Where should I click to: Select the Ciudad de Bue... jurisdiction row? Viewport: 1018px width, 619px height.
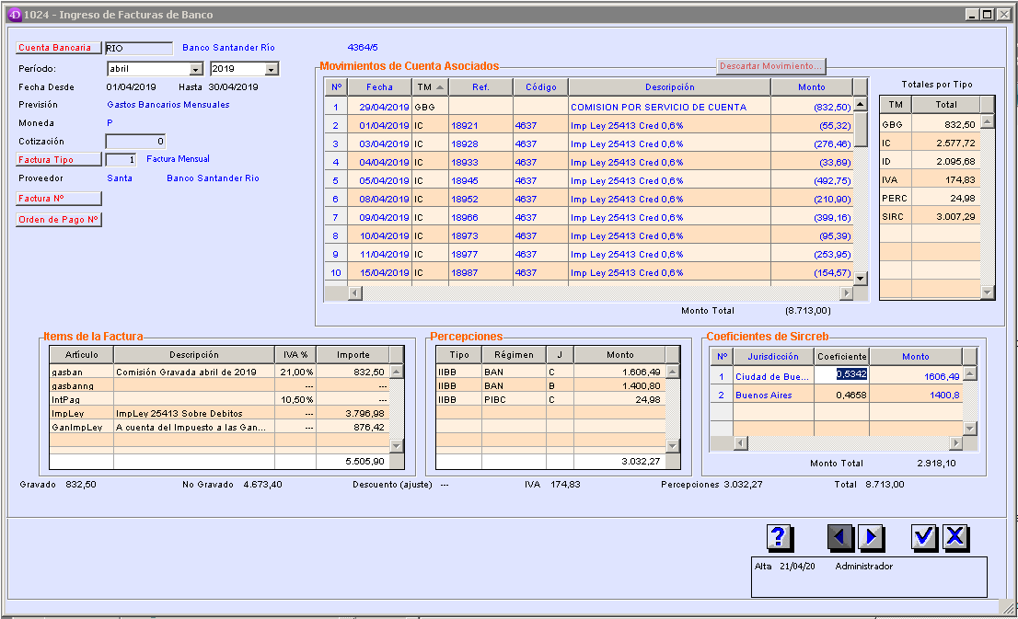(x=771, y=376)
